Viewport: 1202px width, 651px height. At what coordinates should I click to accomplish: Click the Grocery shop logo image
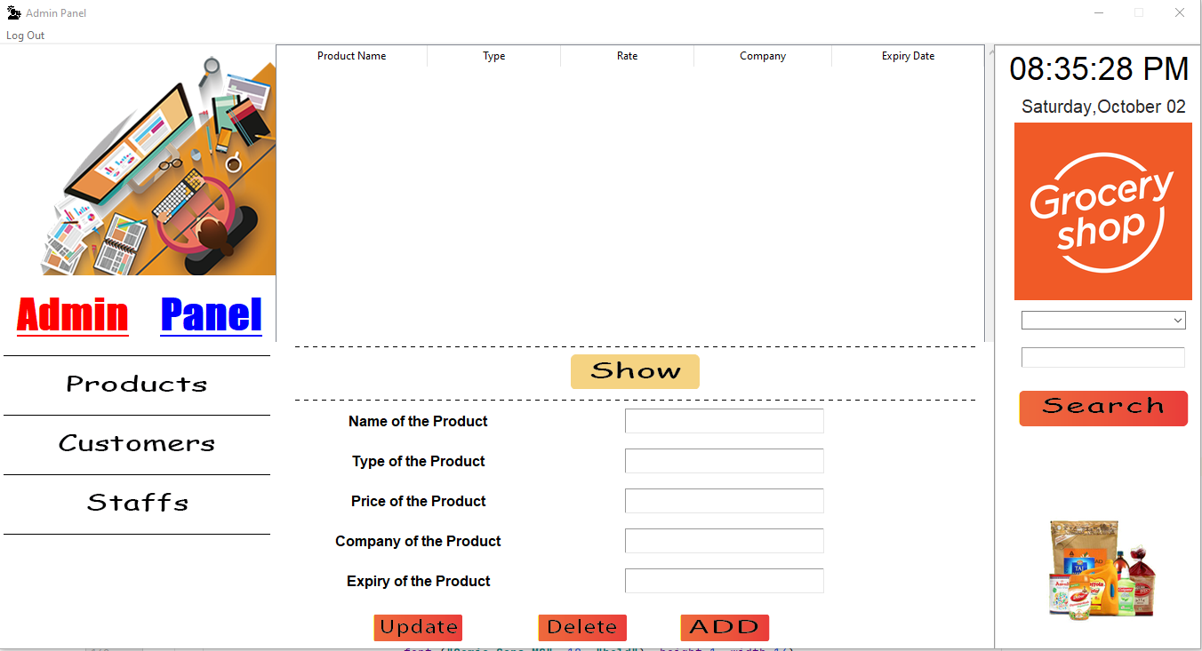click(x=1103, y=211)
